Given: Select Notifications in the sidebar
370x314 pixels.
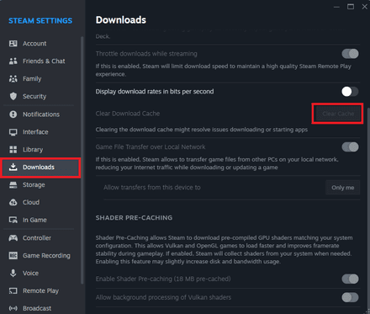Looking at the screenshot, I should tap(41, 114).
